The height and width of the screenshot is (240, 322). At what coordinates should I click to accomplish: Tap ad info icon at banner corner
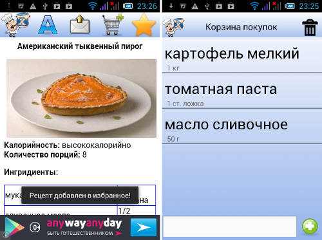[3, 235]
